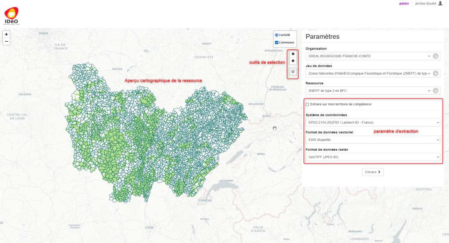Select the rectangle selection tool
The width and height of the screenshot is (449, 243).
point(293,61)
